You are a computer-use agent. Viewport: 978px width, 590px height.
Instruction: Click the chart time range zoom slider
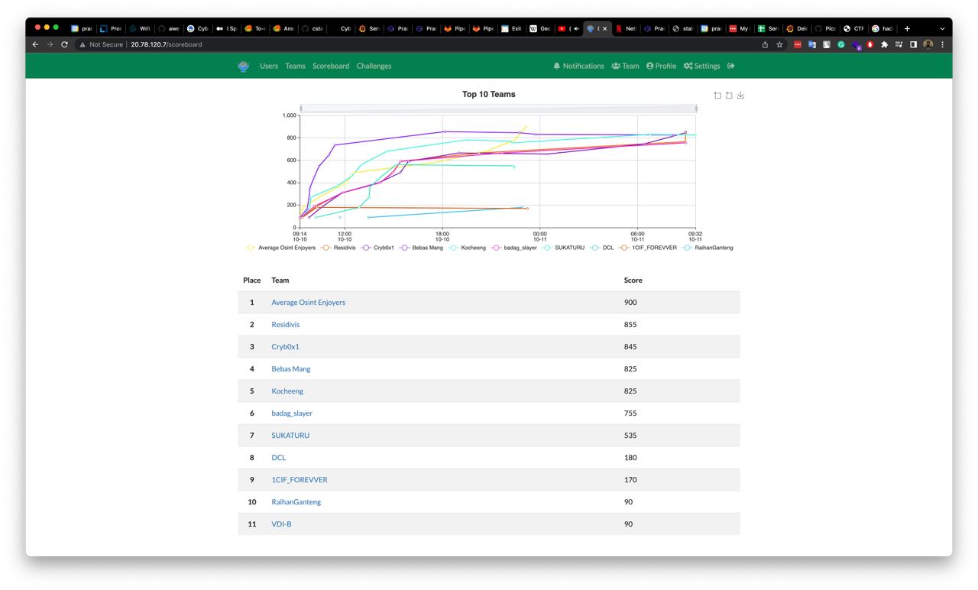498,109
